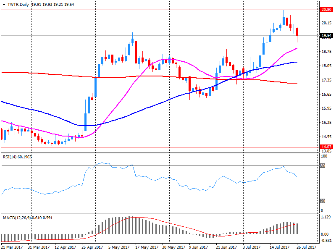Click the RSI(14) 60.1963 indicator label

click(17, 157)
